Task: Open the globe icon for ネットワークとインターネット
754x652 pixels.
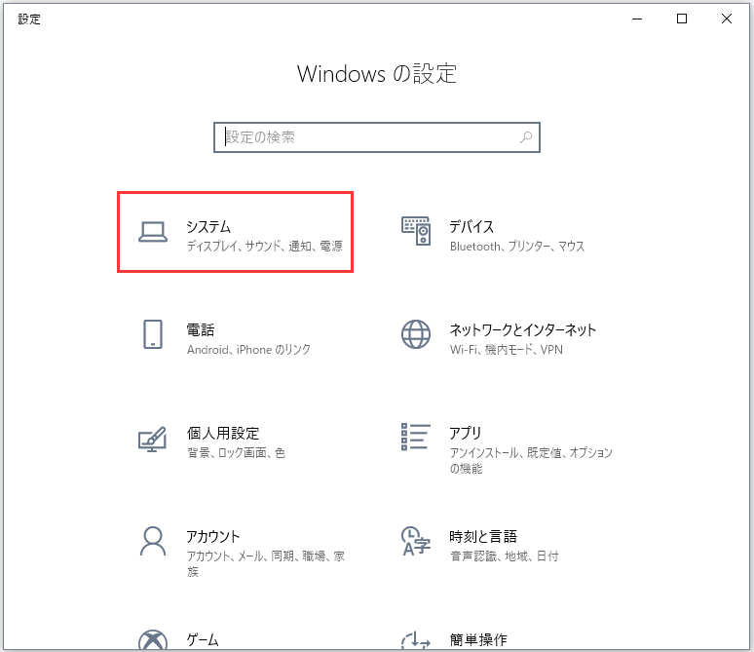Action: pos(416,334)
